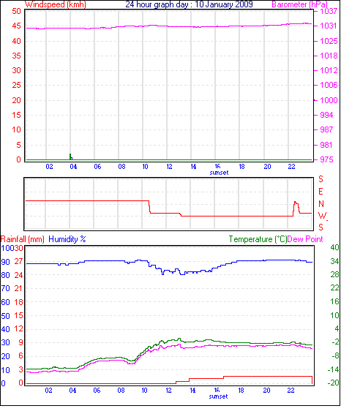Click windspeed axis value 45
The height and width of the screenshot is (414, 341).
tap(16, 26)
